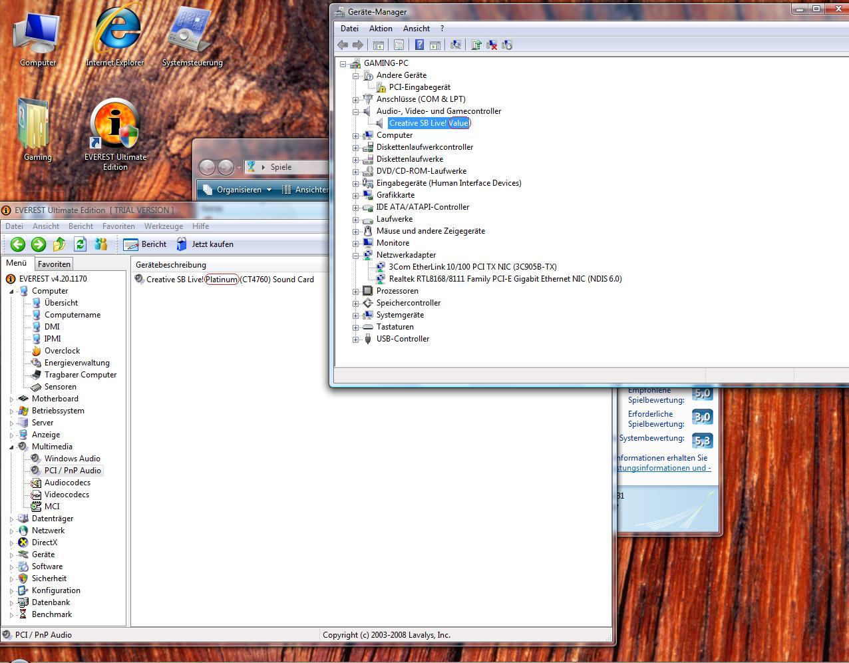Open Werkzeuge menu in EVEREST
The width and height of the screenshot is (849, 663).
(164, 226)
